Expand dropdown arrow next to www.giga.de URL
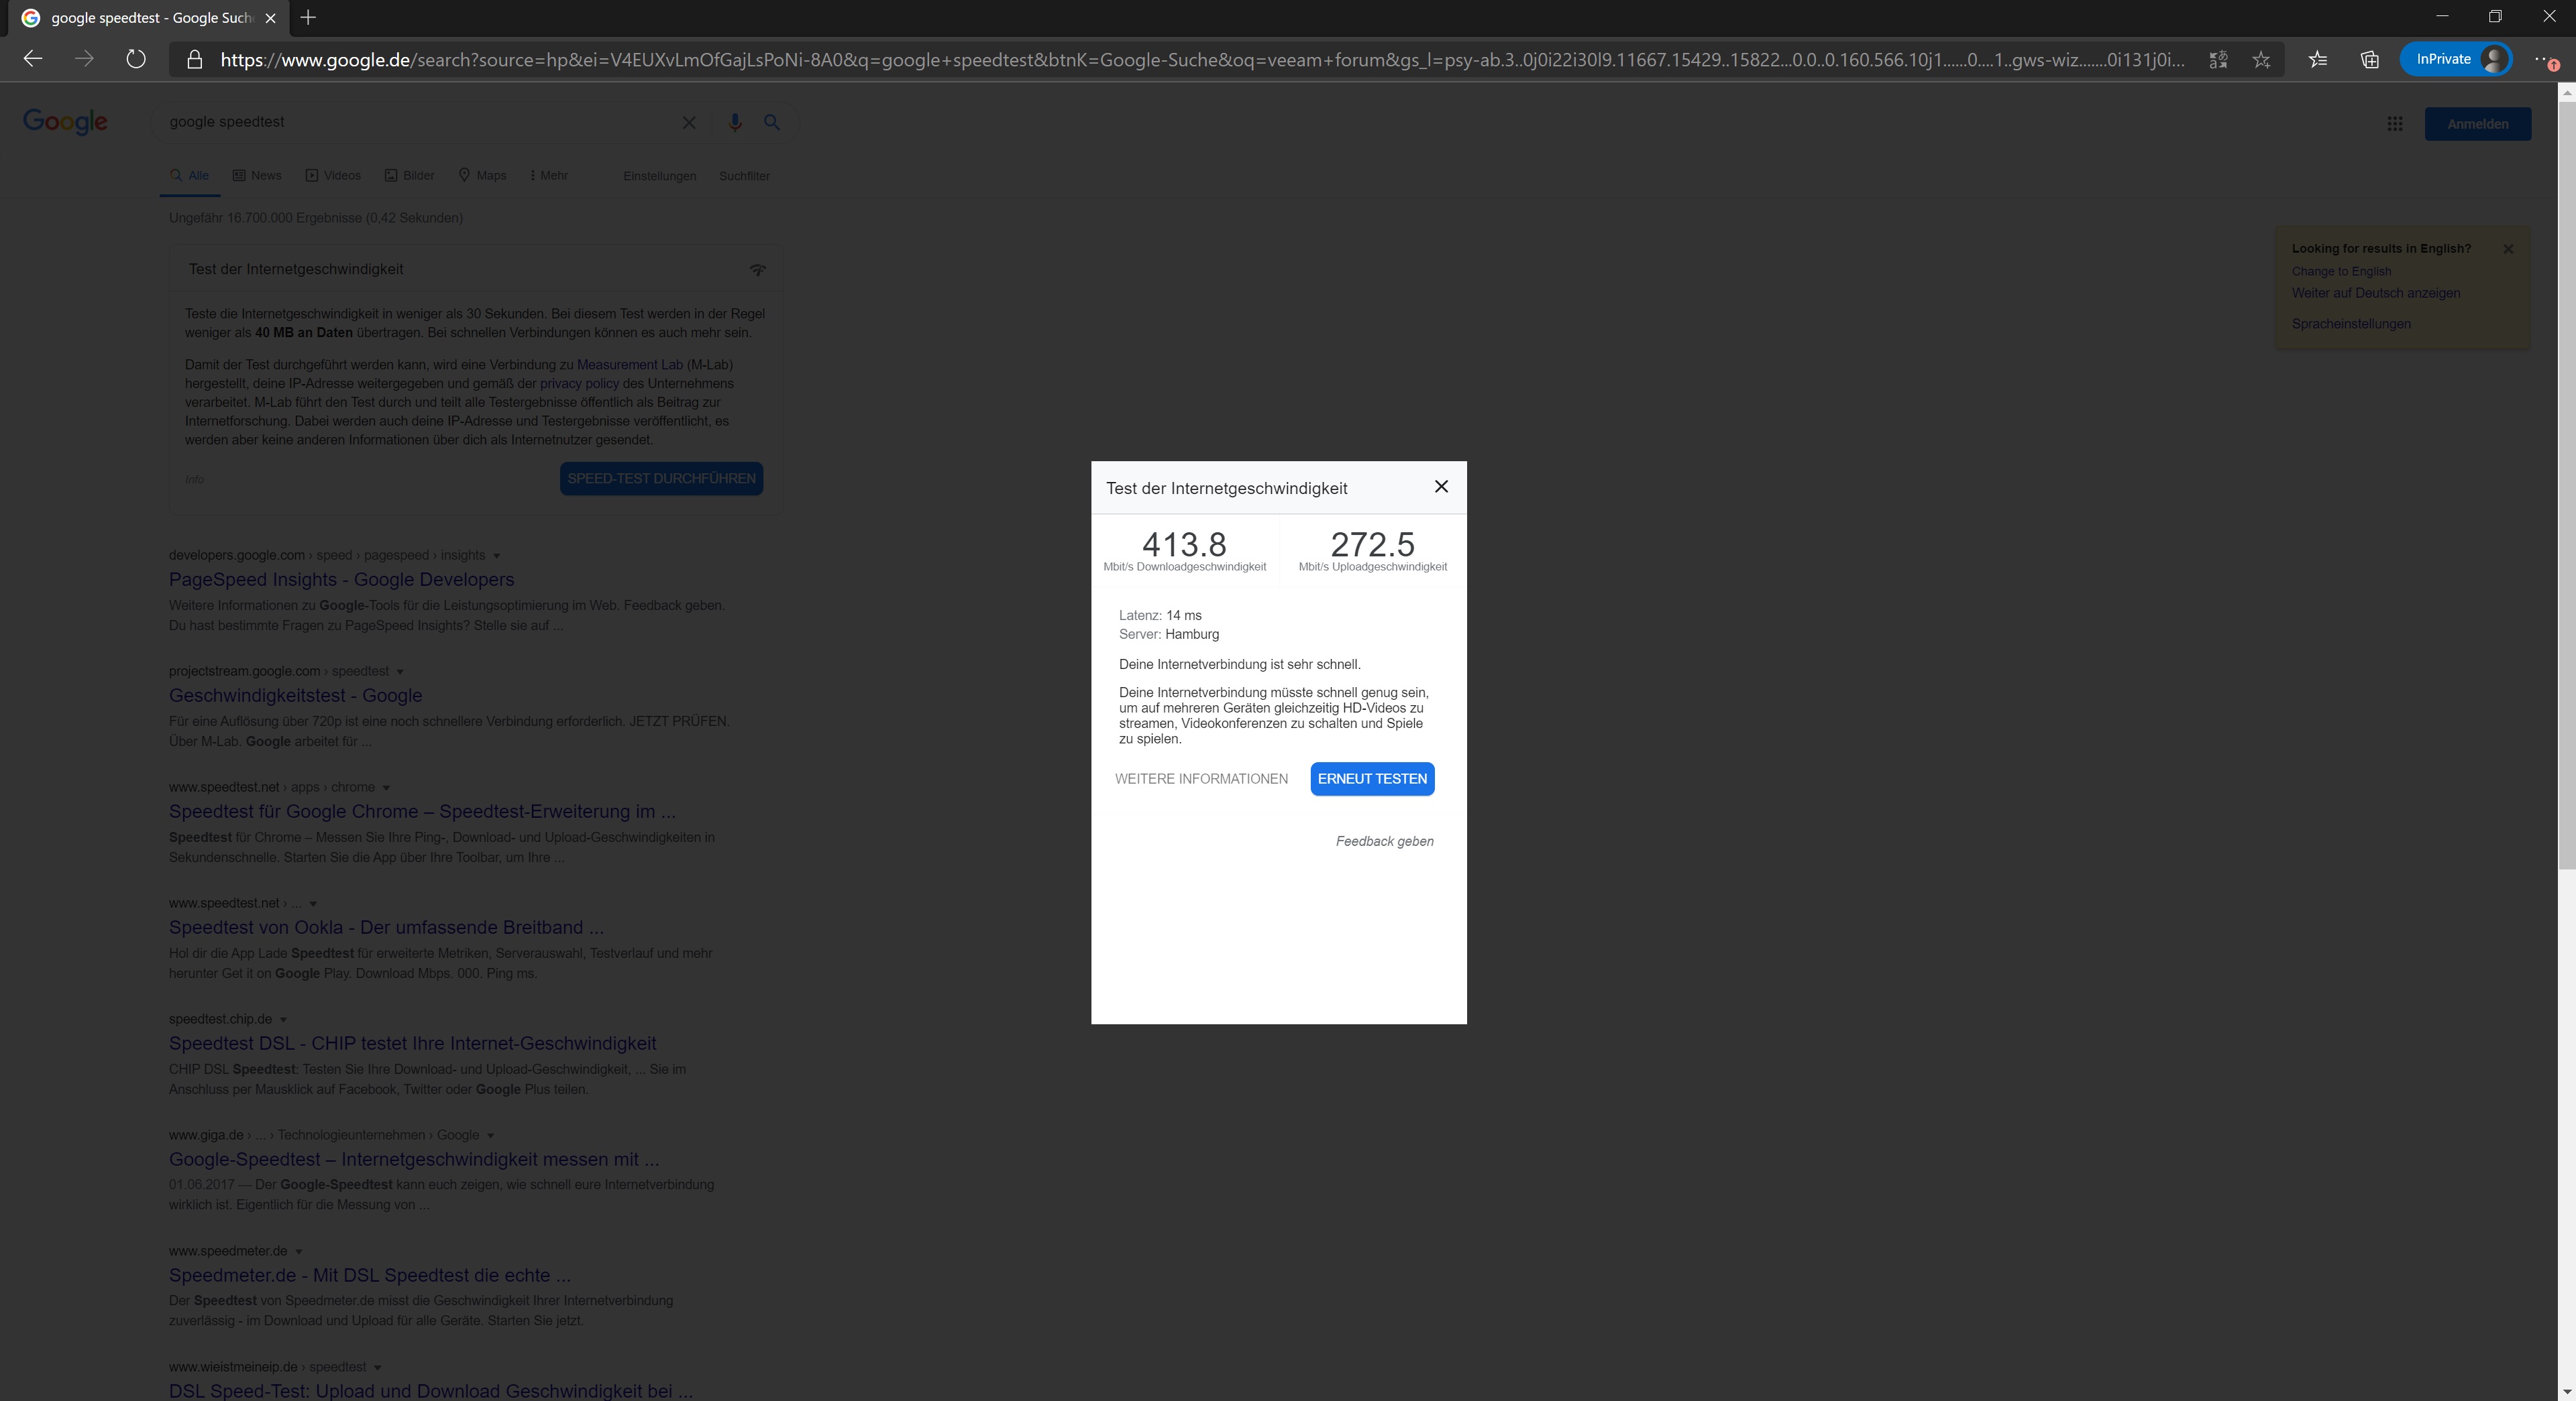Viewport: 2576px width, 1401px height. click(x=490, y=1135)
